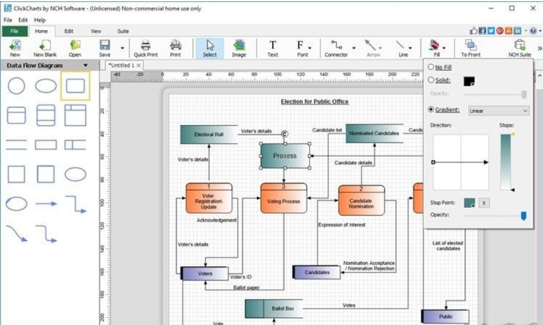543x325 pixels.
Task: Pick the parallel lines data store shape
Action: pos(16,144)
